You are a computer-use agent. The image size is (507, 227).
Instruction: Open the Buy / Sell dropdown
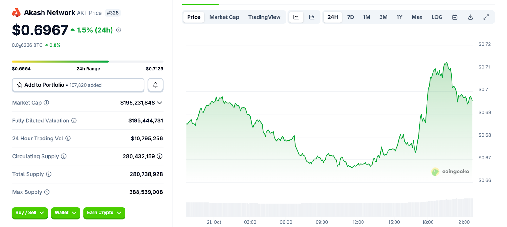[x=30, y=213]
